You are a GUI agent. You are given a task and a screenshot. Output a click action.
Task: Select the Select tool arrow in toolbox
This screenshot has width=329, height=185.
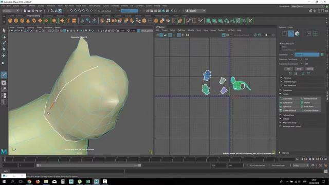[x=4, y=31]
